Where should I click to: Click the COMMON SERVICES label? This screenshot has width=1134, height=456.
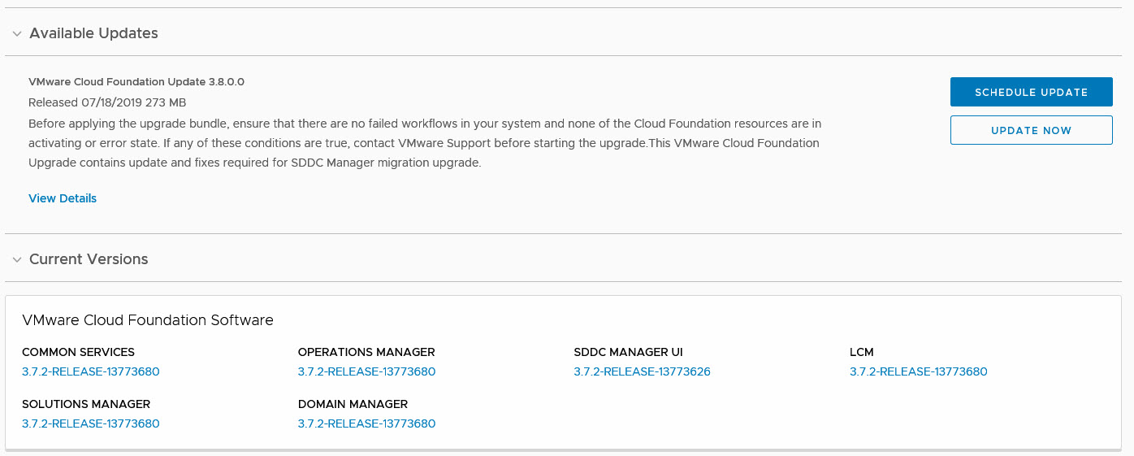[x=78, y=353]
